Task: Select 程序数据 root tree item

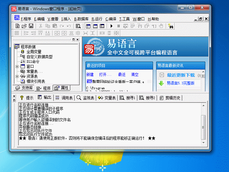Action: click(x=28, y=47)
